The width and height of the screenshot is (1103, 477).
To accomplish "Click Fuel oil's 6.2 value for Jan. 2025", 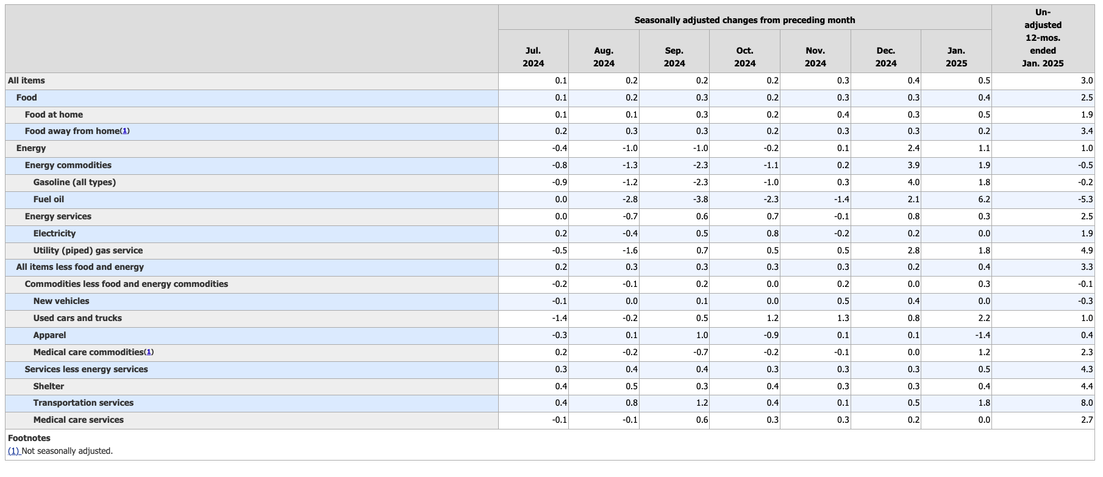I will click(983, 199).
